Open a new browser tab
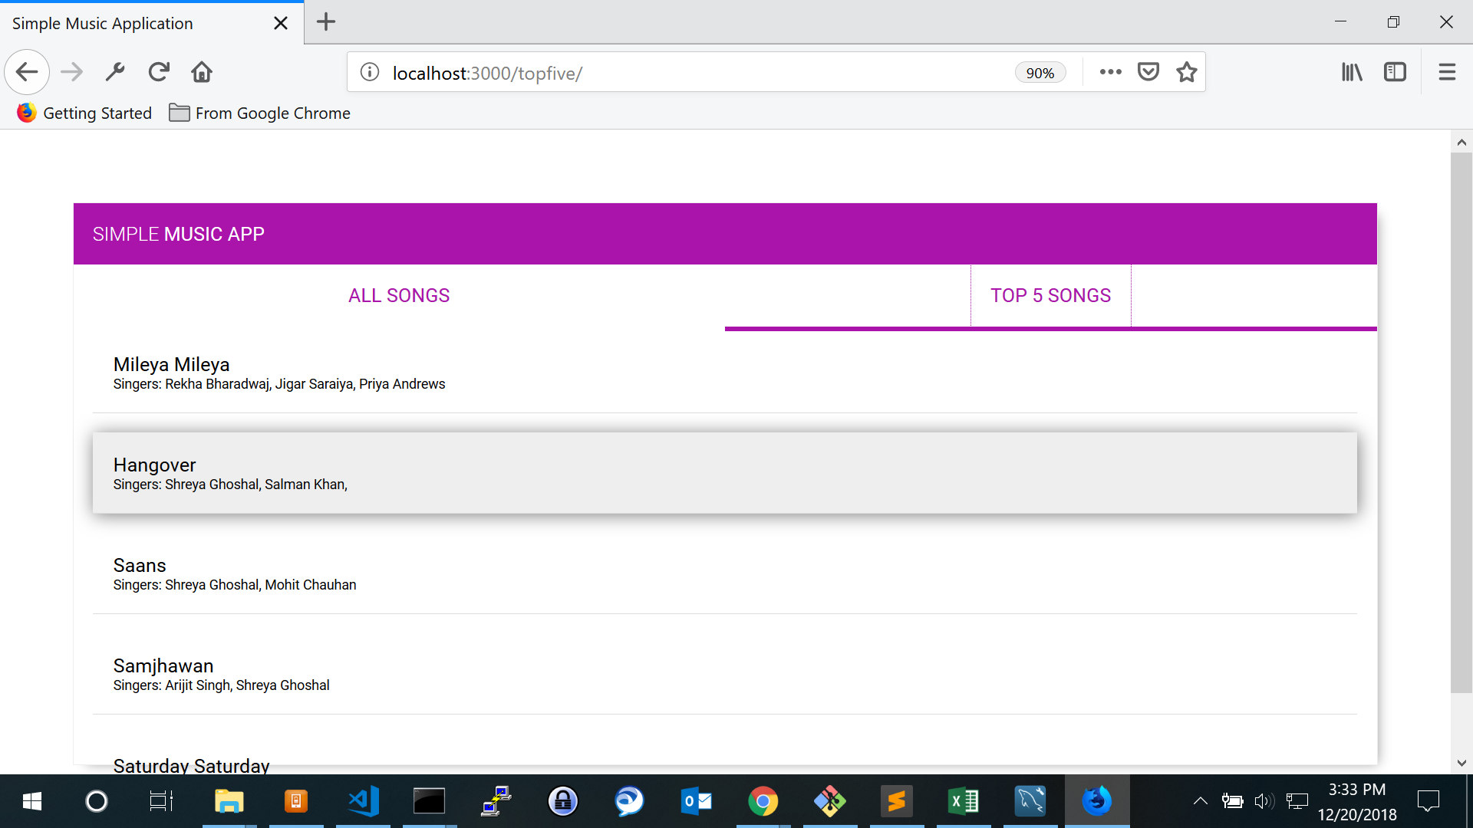This screenshot has width=1473, height=828. [x=326, y=22]
